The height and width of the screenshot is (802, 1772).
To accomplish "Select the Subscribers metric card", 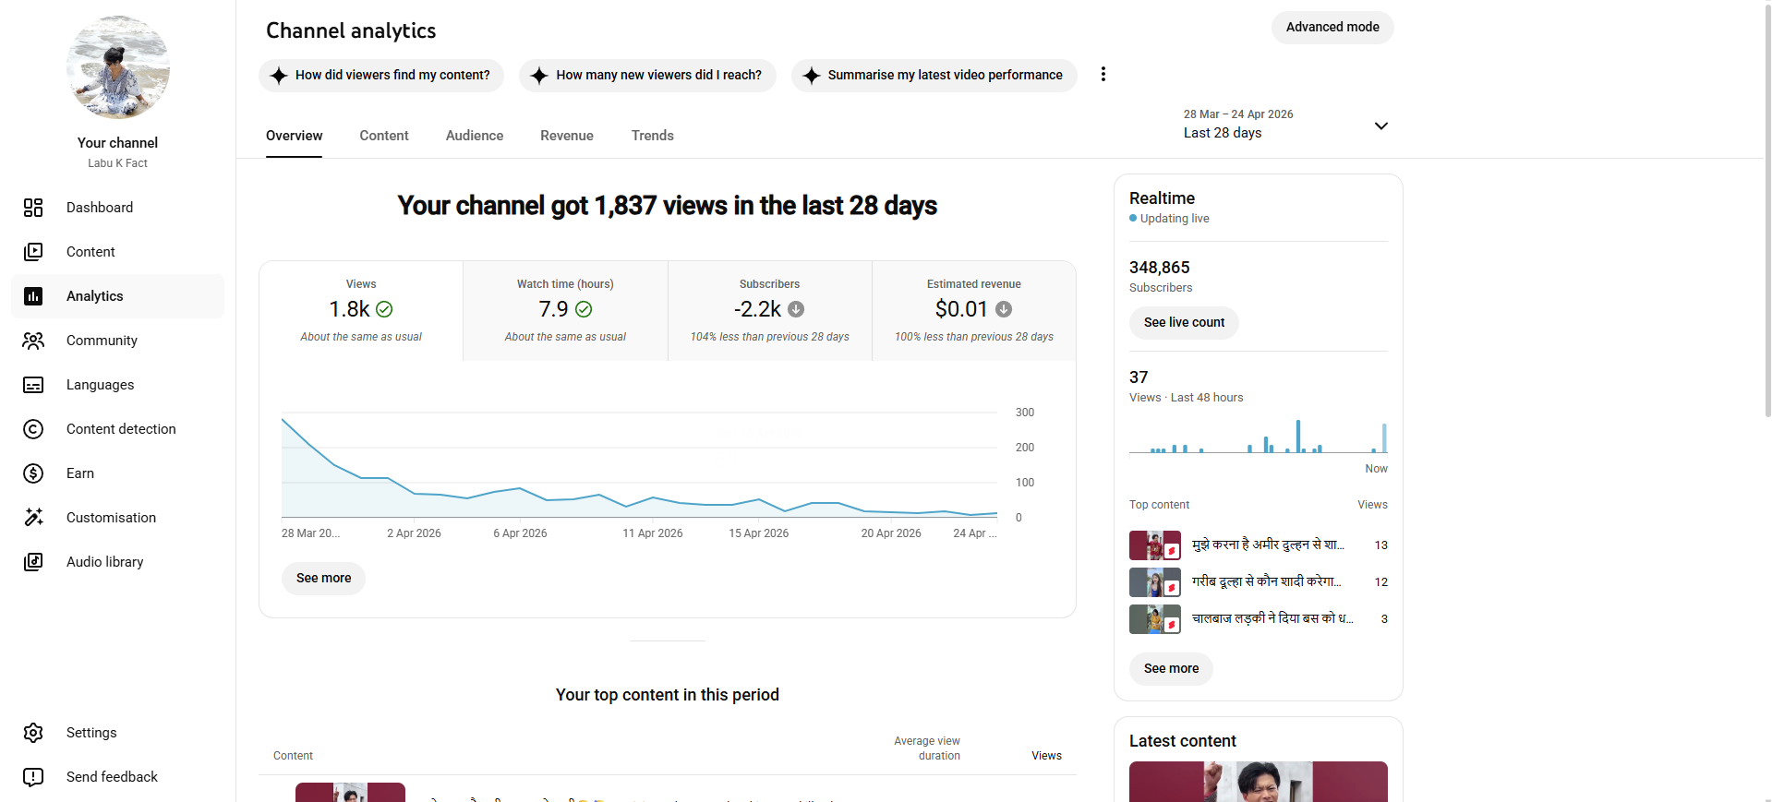I will tap(770, 310).
